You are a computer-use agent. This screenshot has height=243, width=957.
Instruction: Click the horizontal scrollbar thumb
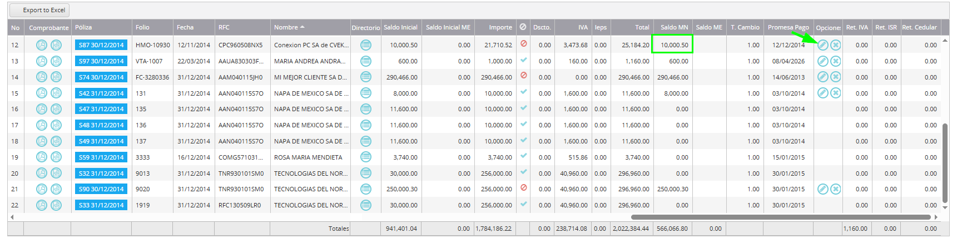tap(781, 217)
